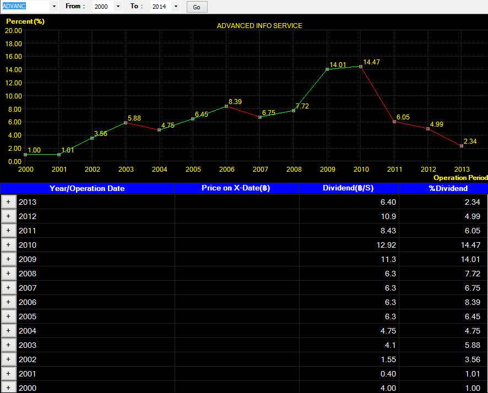Expand the 2001 row
The height and width of the screenshot is (393, 488).
pos(8,373)
